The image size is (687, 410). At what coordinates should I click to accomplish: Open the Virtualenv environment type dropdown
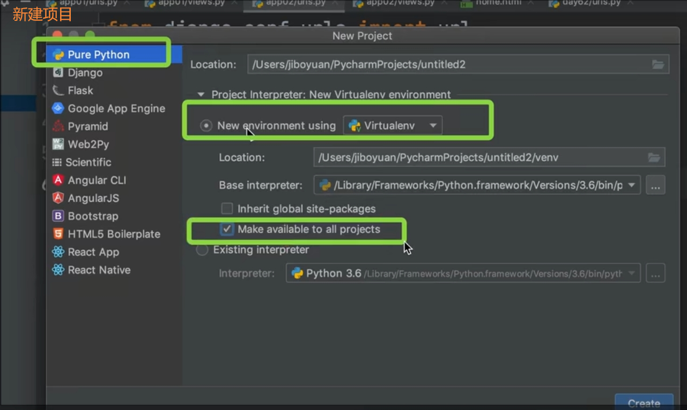coord(393,126)
